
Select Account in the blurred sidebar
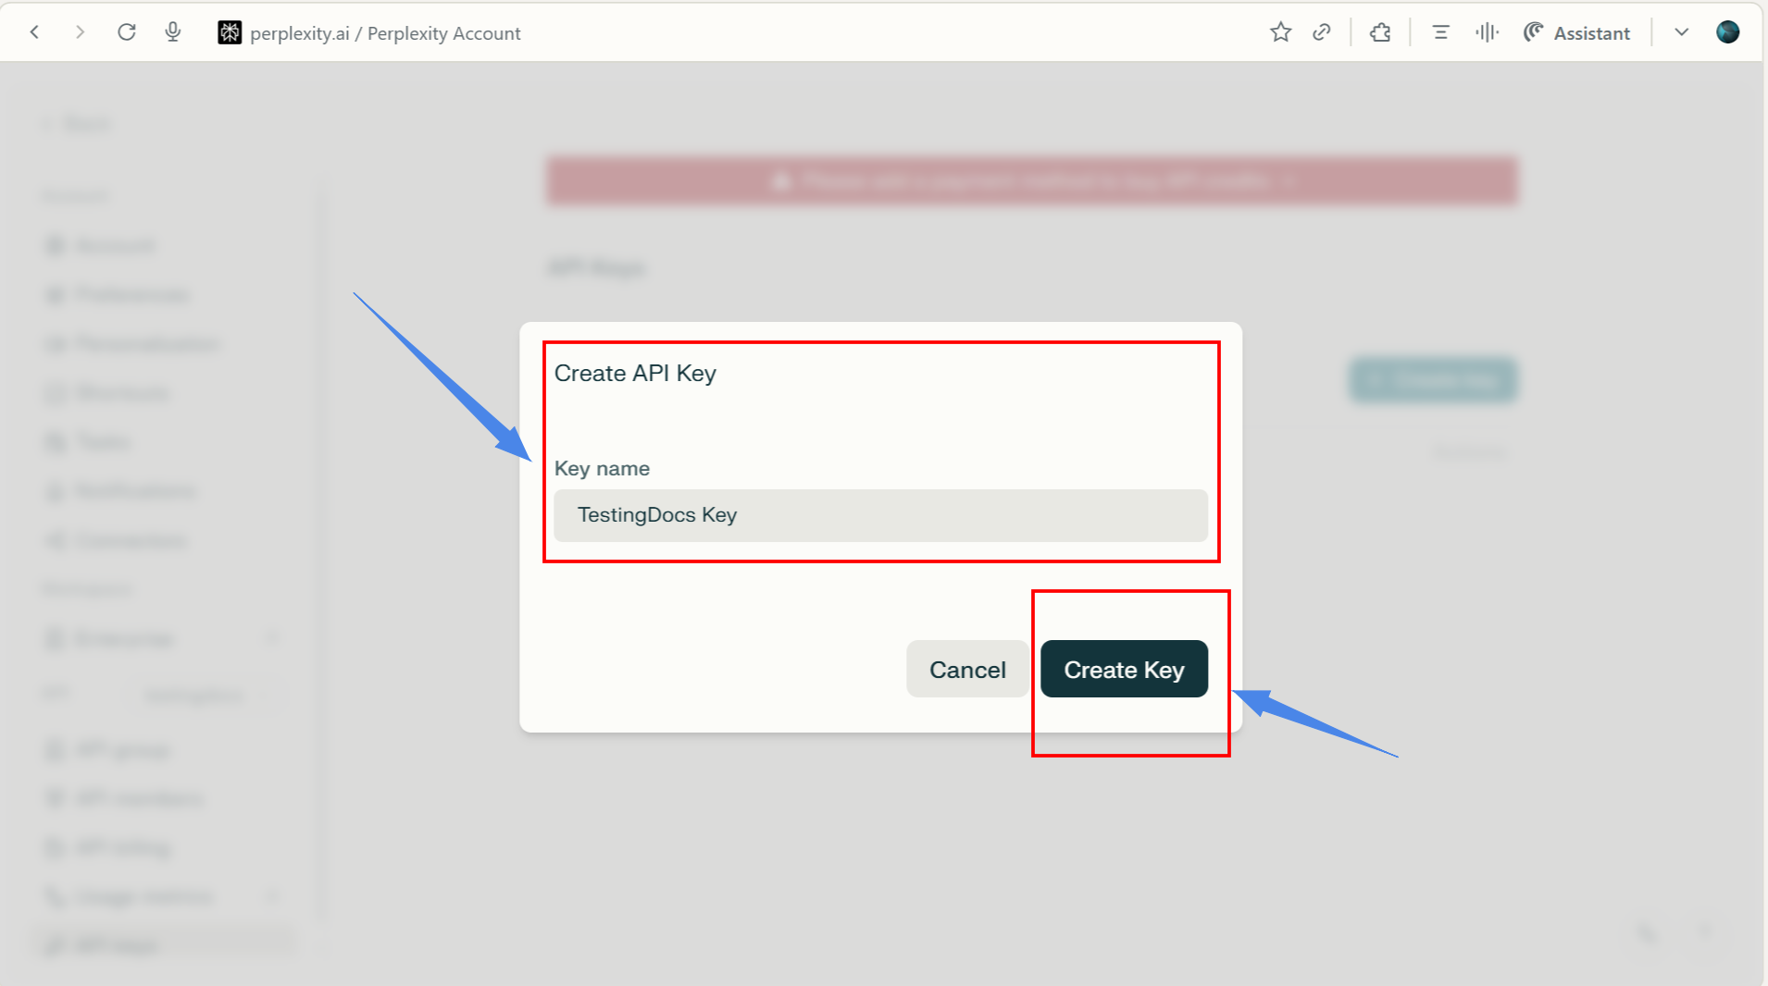[x=115, y=245]
